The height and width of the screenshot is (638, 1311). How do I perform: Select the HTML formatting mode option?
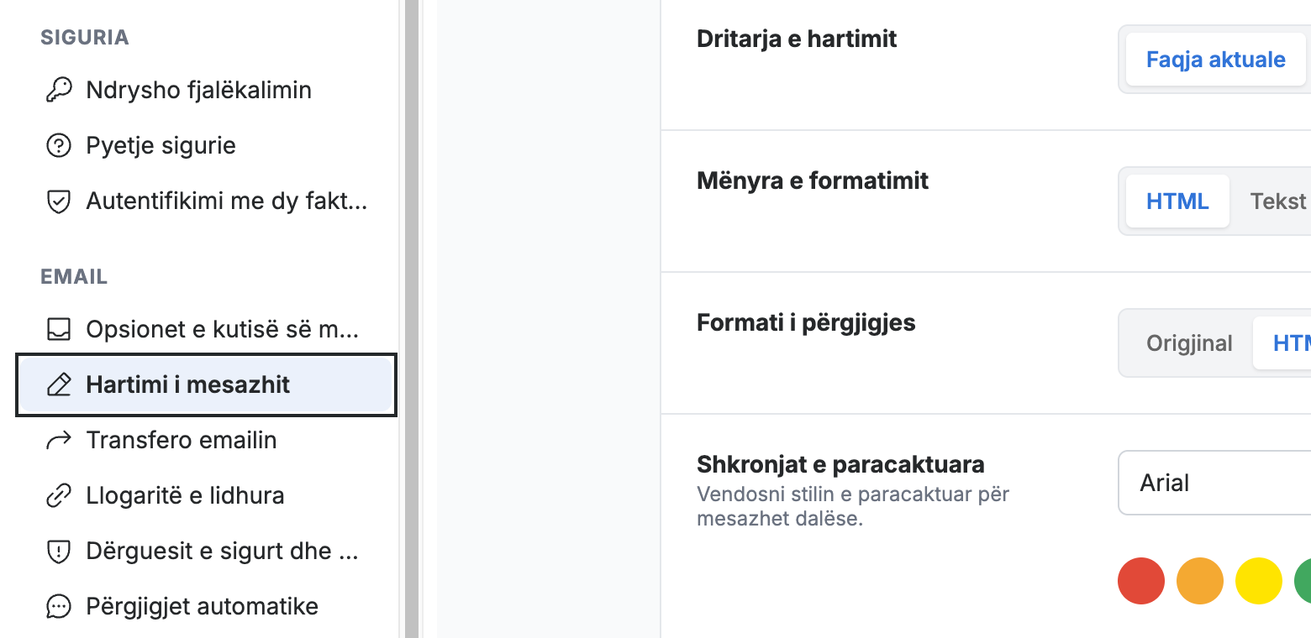(x=1177, y=201)
